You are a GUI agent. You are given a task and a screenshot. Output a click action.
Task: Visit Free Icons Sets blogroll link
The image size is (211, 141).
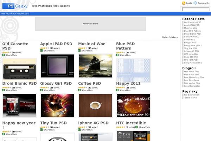pyautogui.click(x=192, y=74)
